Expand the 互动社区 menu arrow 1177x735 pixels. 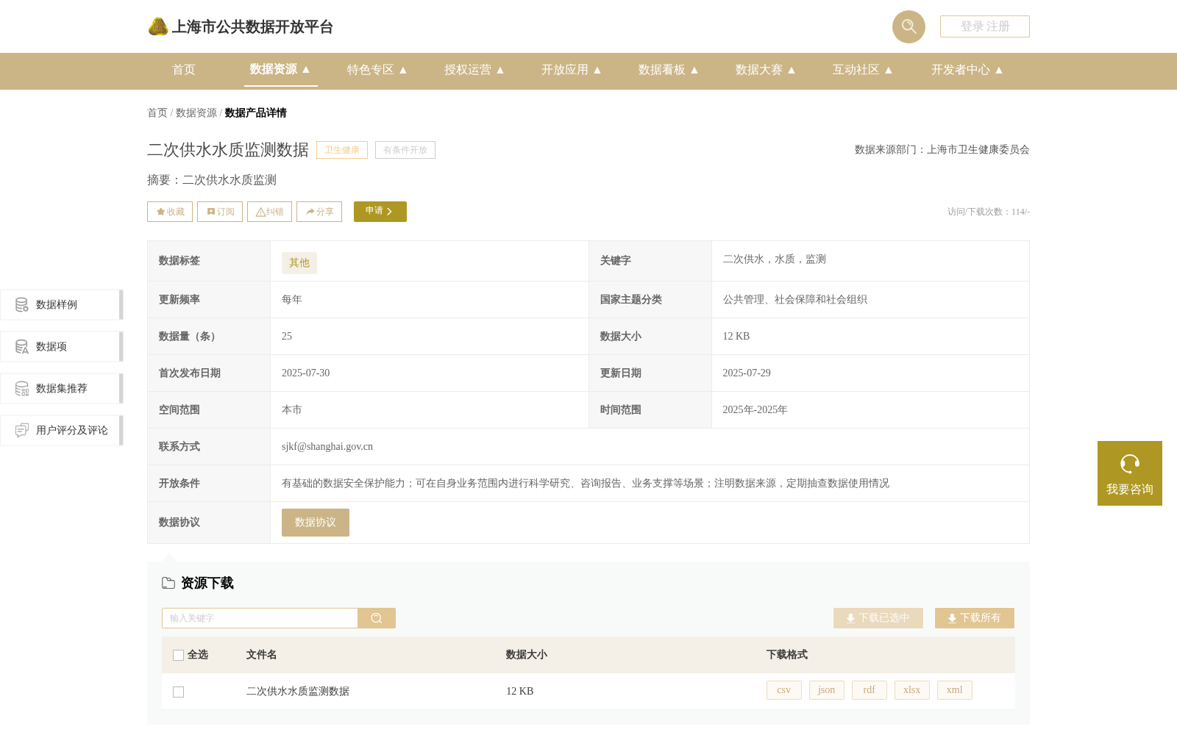(x=889, y=70)
